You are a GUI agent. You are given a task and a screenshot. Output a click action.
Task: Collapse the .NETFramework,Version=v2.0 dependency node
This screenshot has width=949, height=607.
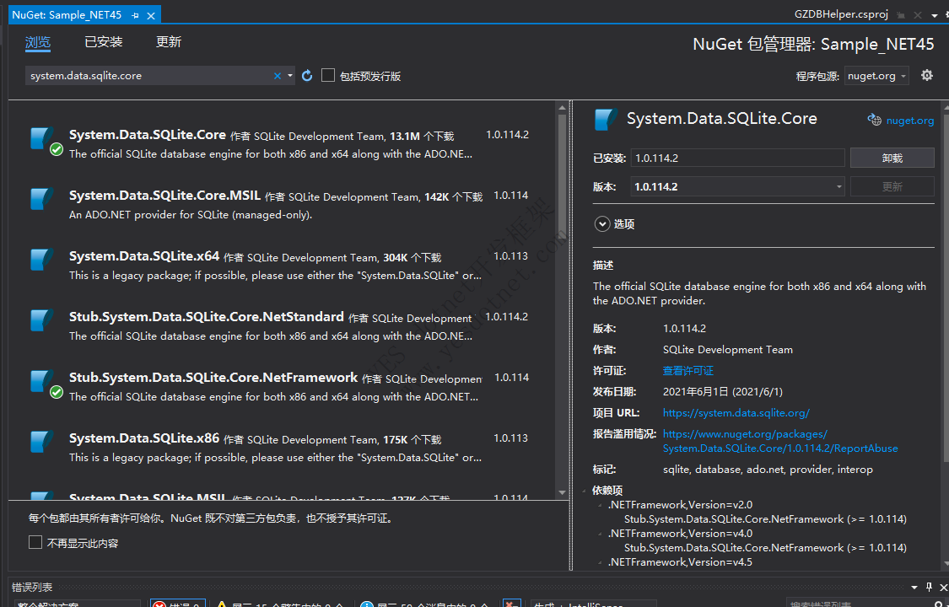(601, 505)
